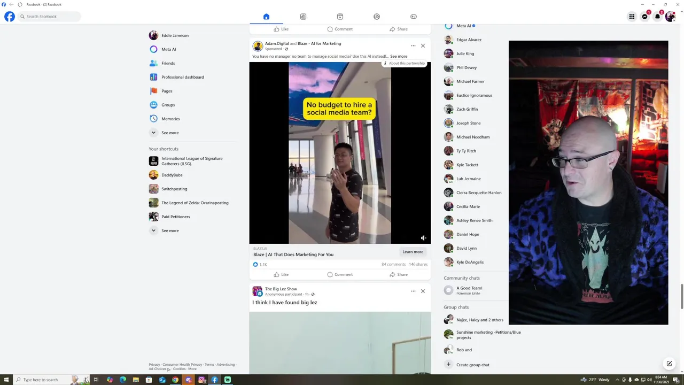The height and width of the screenshot is (385, 684).
Task: View the 146 shares count
Action: coord(418,264)
